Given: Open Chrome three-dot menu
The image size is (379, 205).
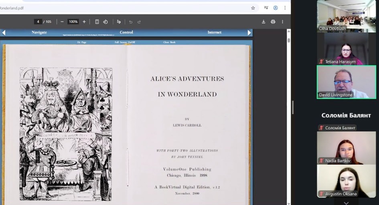Looking at the screenshot, I should pos(285,8).
